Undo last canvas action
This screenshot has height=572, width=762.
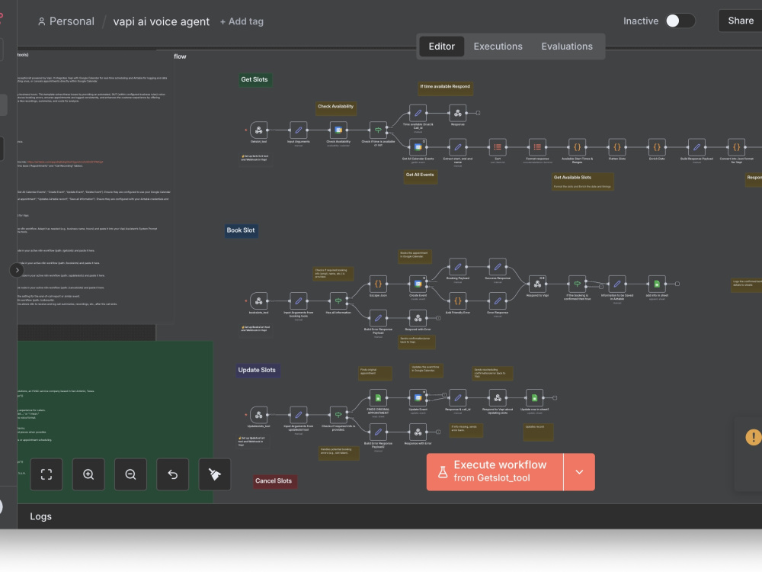coord(172,474)
